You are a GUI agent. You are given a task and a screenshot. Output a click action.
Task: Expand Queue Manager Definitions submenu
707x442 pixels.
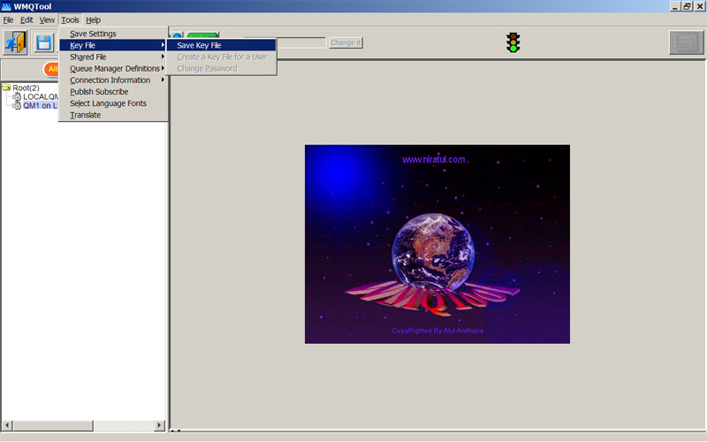click(113, 69)
